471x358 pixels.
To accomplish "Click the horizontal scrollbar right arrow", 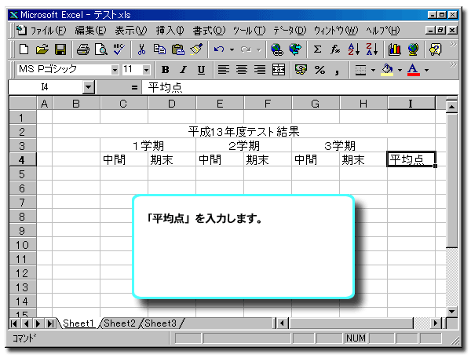I will pyautogui.click(x=436, y=323).
